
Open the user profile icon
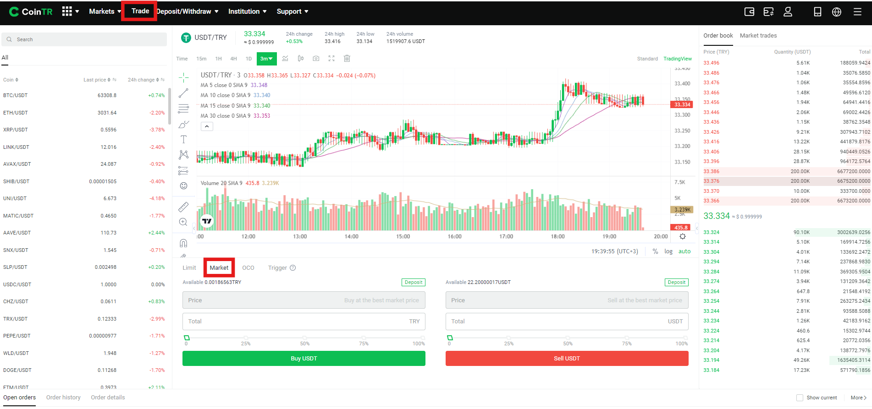[788, 12]
